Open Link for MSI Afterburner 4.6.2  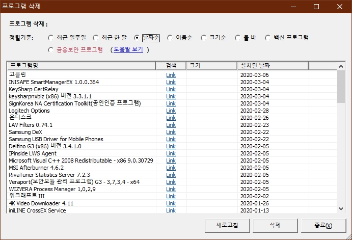pyautogui.click(x=171, y=168)
